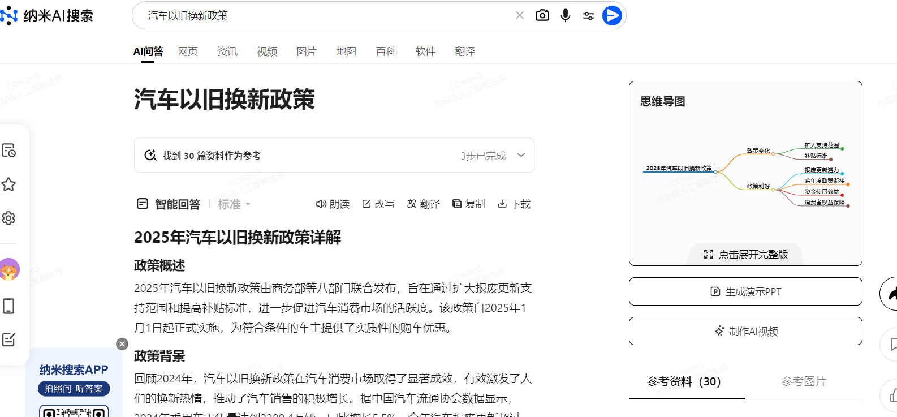Viewport: 897px width, 417px height.
Task: Click 改写 to rewrite the answer
Action: (378, 204)
